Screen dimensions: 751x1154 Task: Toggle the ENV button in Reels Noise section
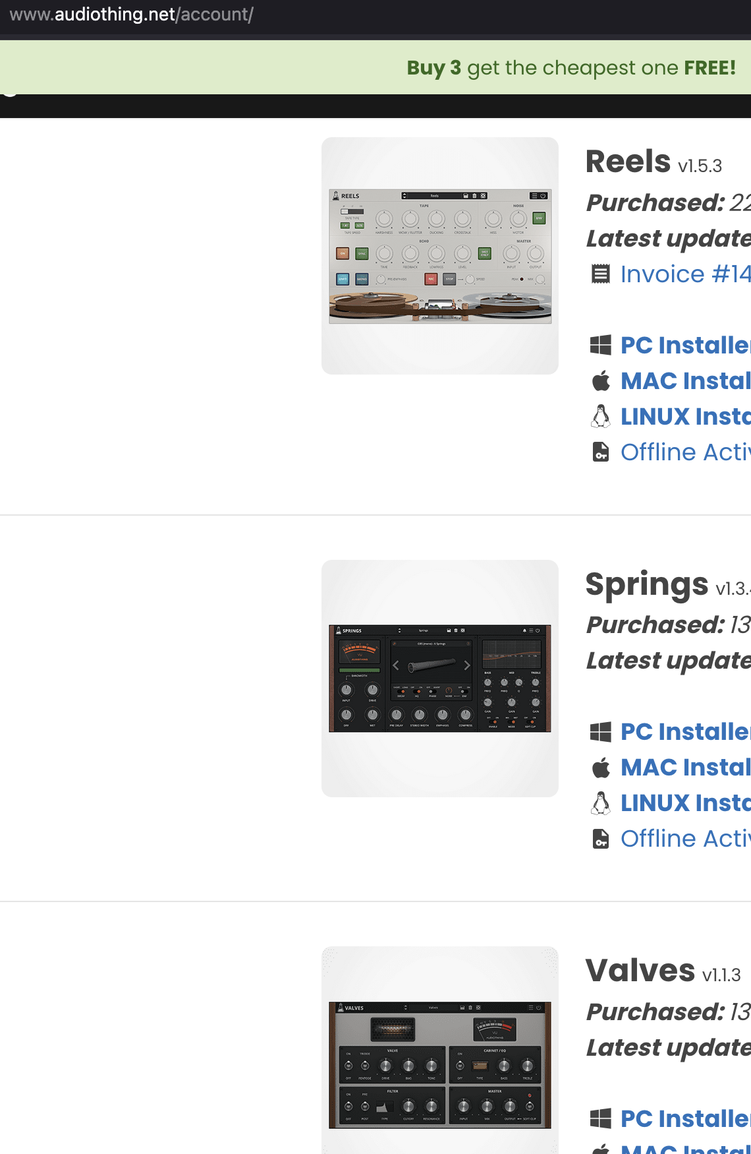pos(539,218)
